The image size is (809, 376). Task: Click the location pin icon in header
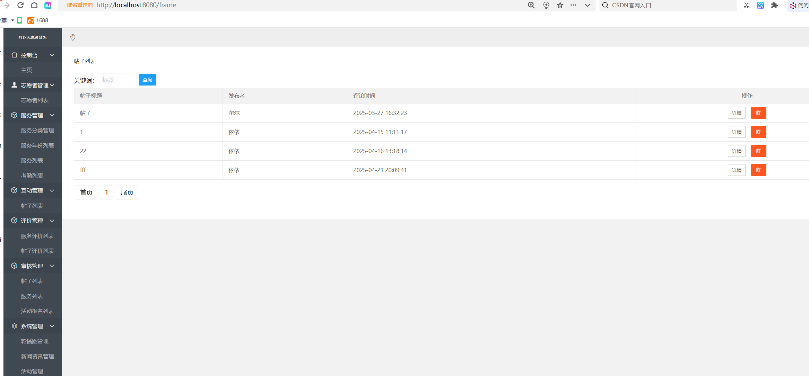(x=73, y=37)
